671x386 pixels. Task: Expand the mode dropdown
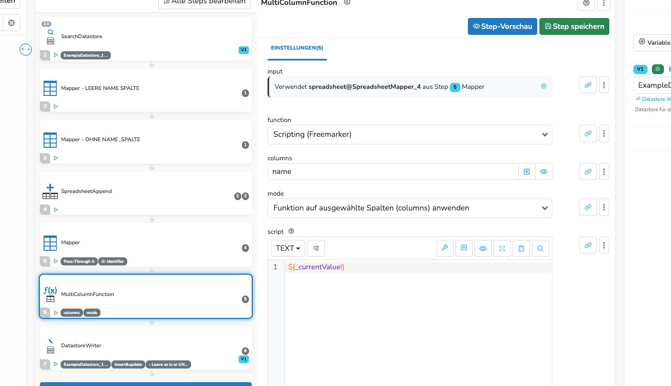pyautogui.click(x=409, y=208)
